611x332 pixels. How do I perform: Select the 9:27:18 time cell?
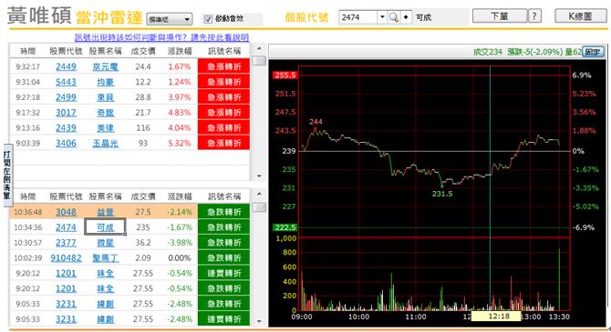pos(28,97)
